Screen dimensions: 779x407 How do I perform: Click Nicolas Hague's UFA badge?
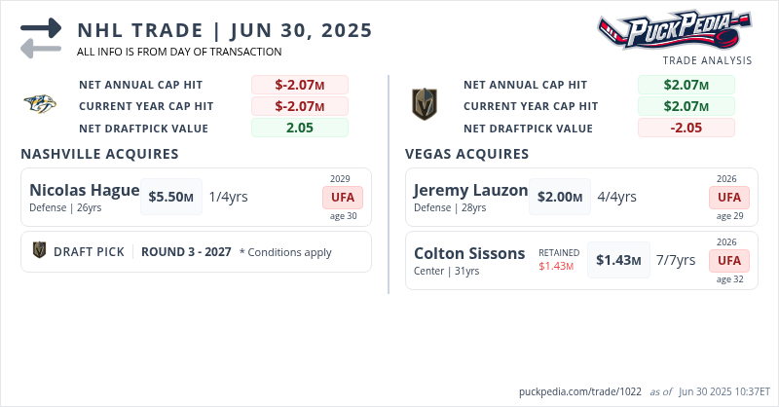point(344,197)
